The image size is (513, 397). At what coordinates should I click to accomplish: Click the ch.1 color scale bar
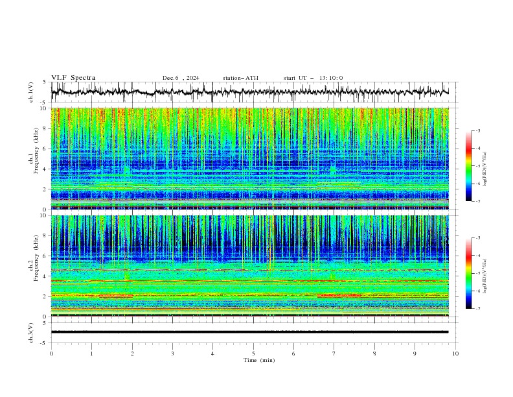tap(468, 166)
